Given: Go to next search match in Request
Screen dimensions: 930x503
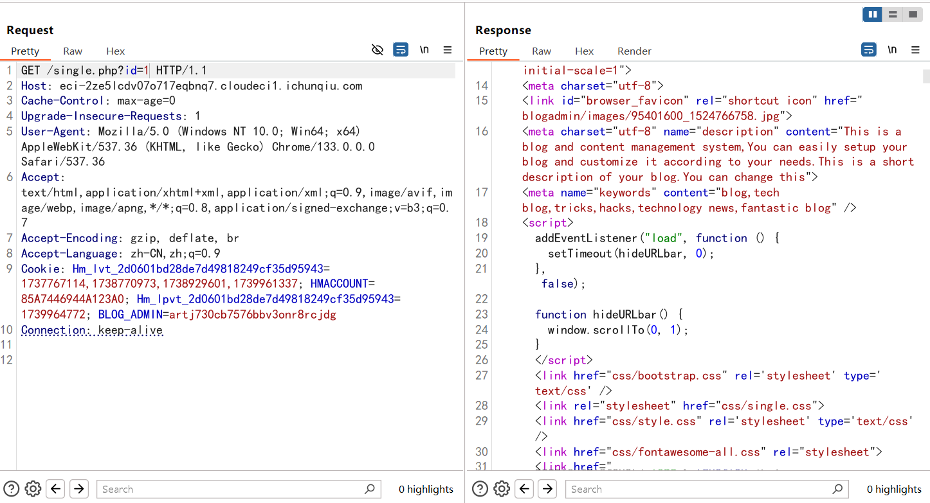Looking at the screenshot, I should pos(78,489).
